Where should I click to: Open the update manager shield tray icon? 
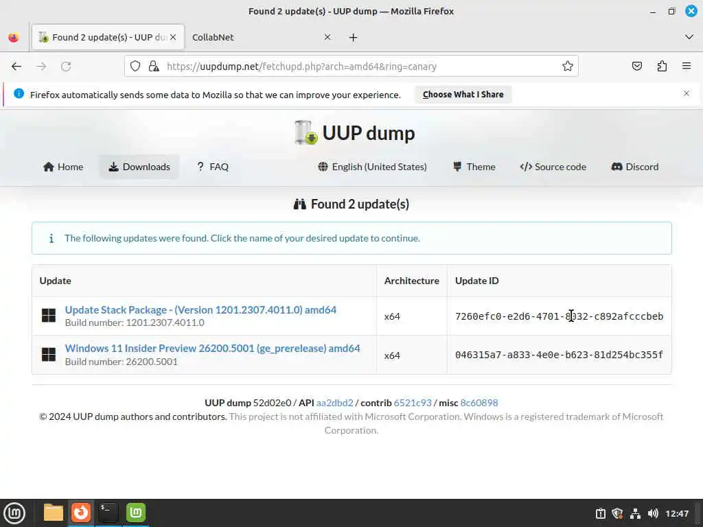pyautogui.click(x=617, y=513)
